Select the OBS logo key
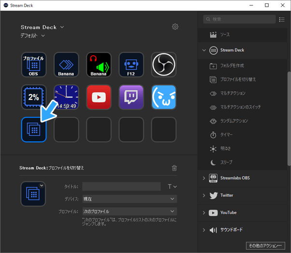The width and height of the screenshot is (291, 253). point(164,65)
